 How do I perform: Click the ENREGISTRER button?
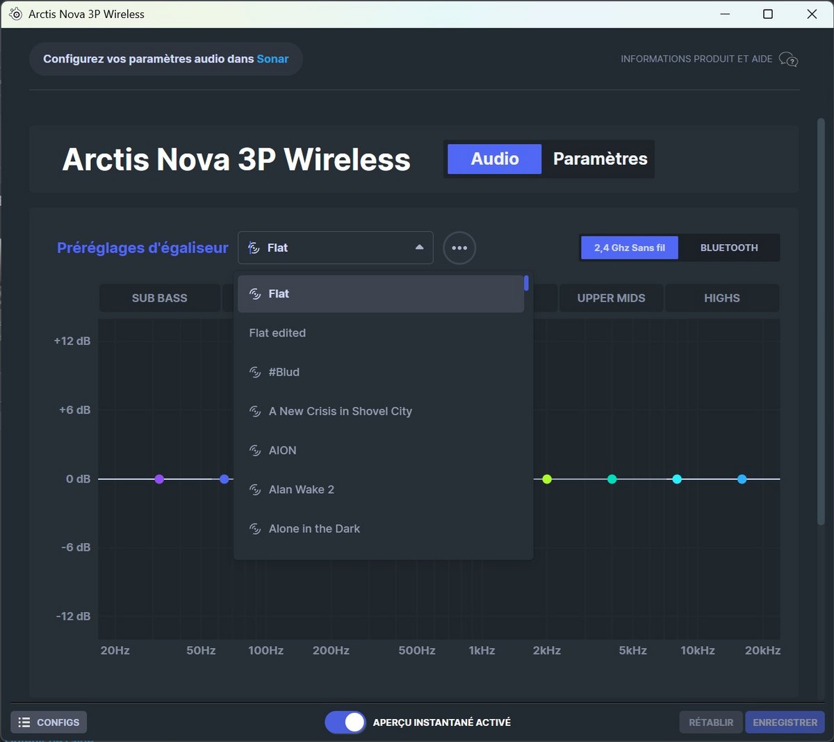point(785,723)
